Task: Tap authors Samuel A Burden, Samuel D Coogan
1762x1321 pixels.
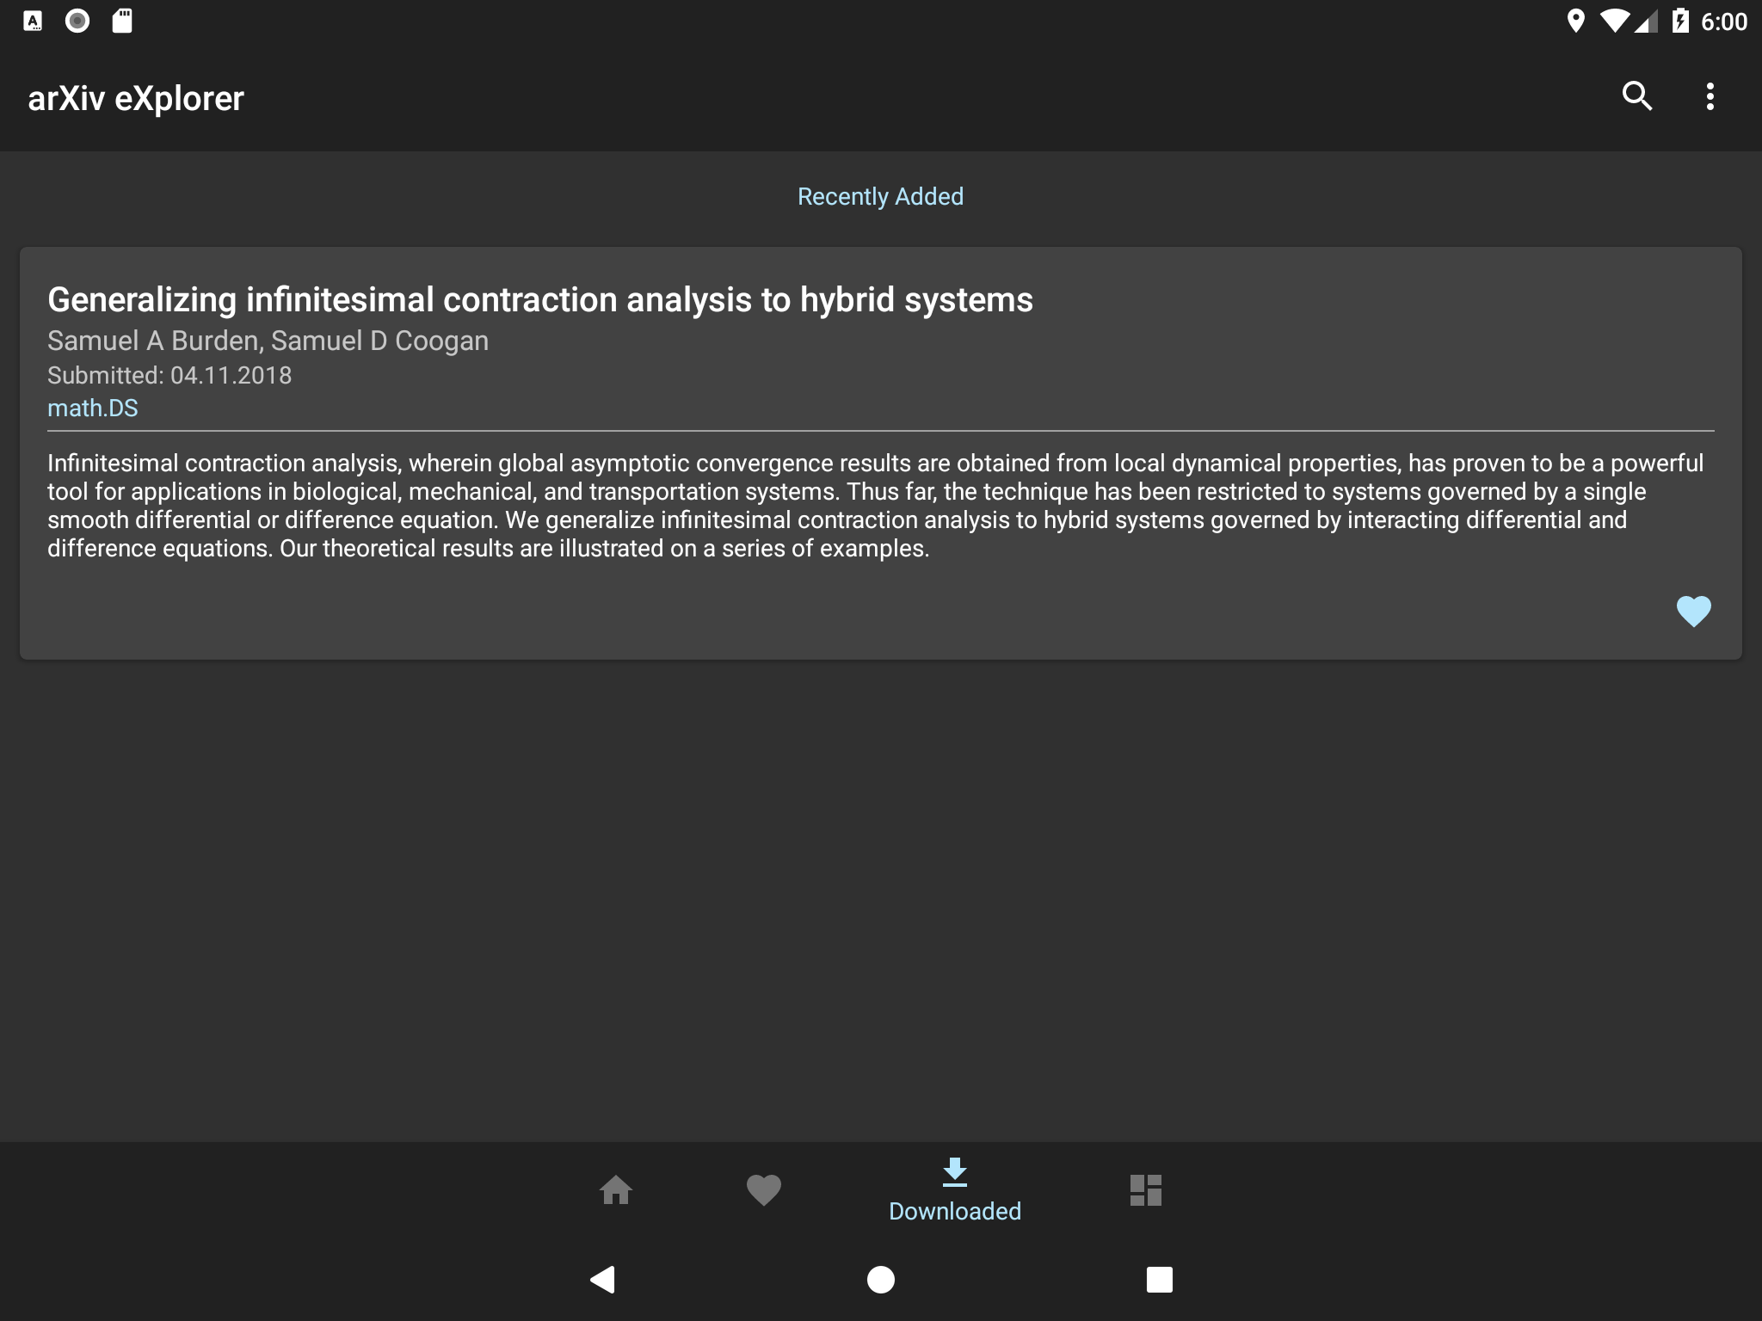Action: click(x=268, y=341)
